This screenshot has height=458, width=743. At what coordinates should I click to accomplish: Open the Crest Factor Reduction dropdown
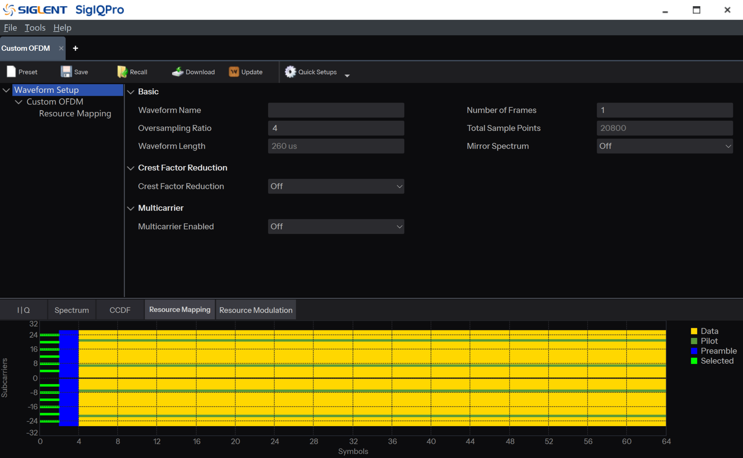click(x=336, y=186)
